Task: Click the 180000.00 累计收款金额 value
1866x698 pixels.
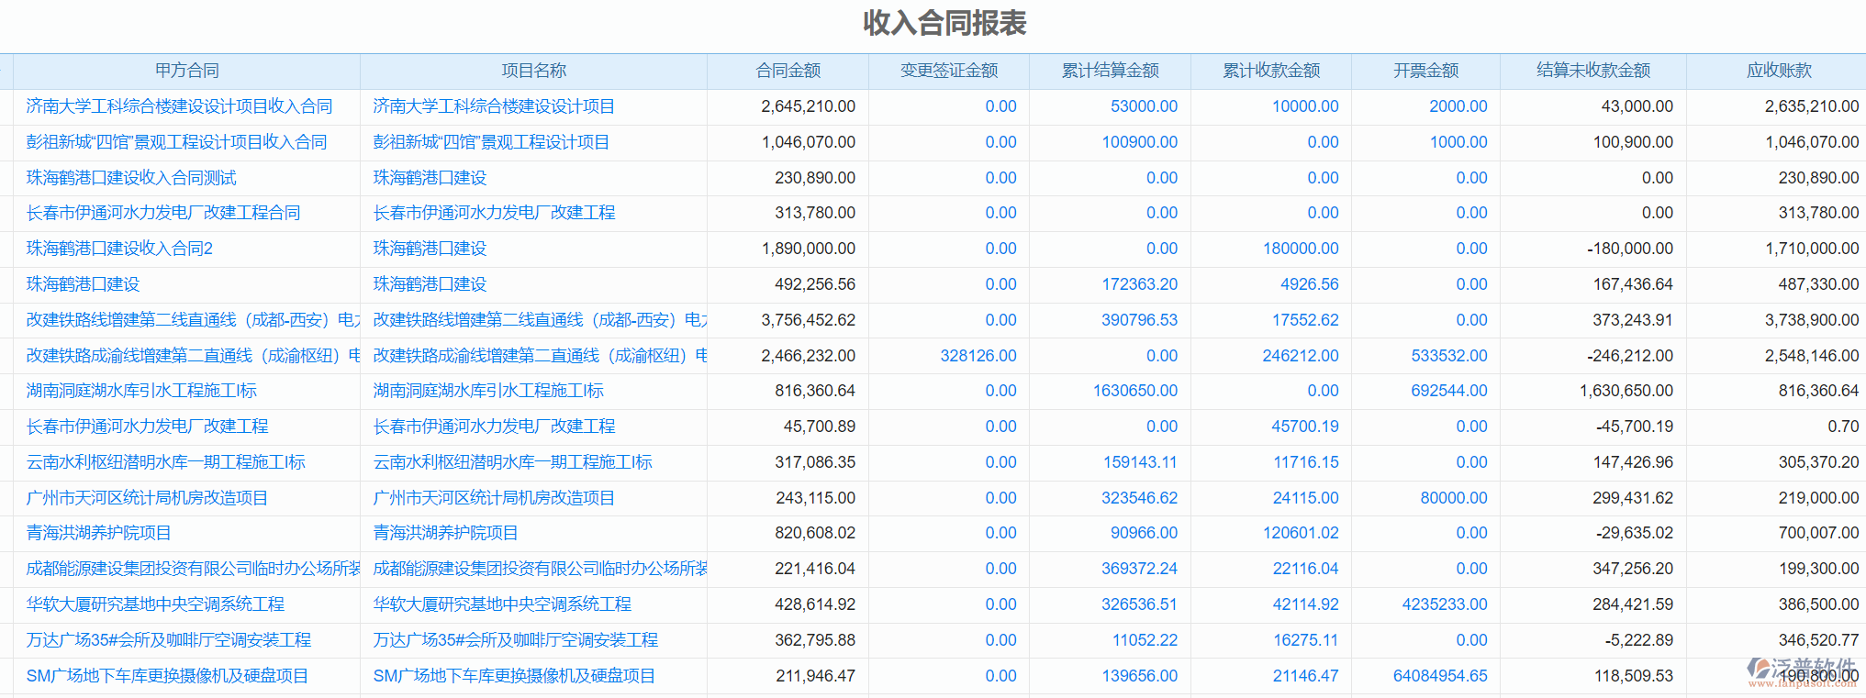Action: click(1300, 249)
